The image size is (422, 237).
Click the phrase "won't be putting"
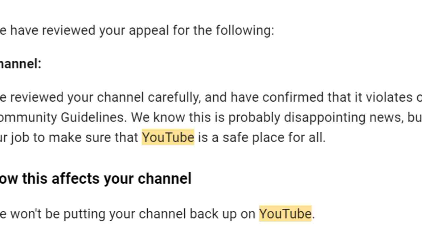point(59,214)
